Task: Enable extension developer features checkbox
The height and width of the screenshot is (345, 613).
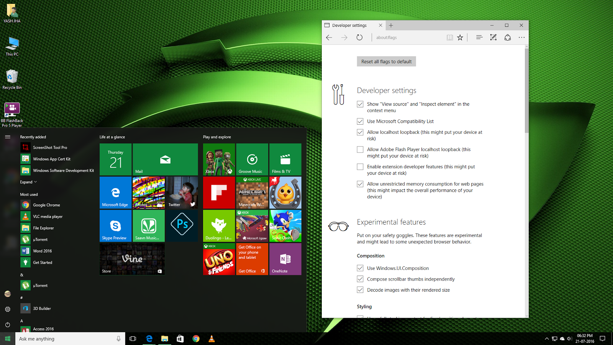Action: (360, 167)
